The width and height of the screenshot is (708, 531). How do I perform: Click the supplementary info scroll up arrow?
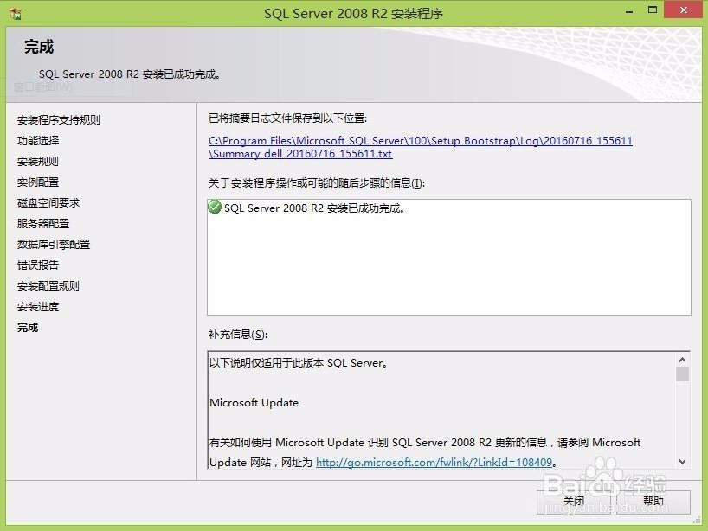click(x=682, y=359)
